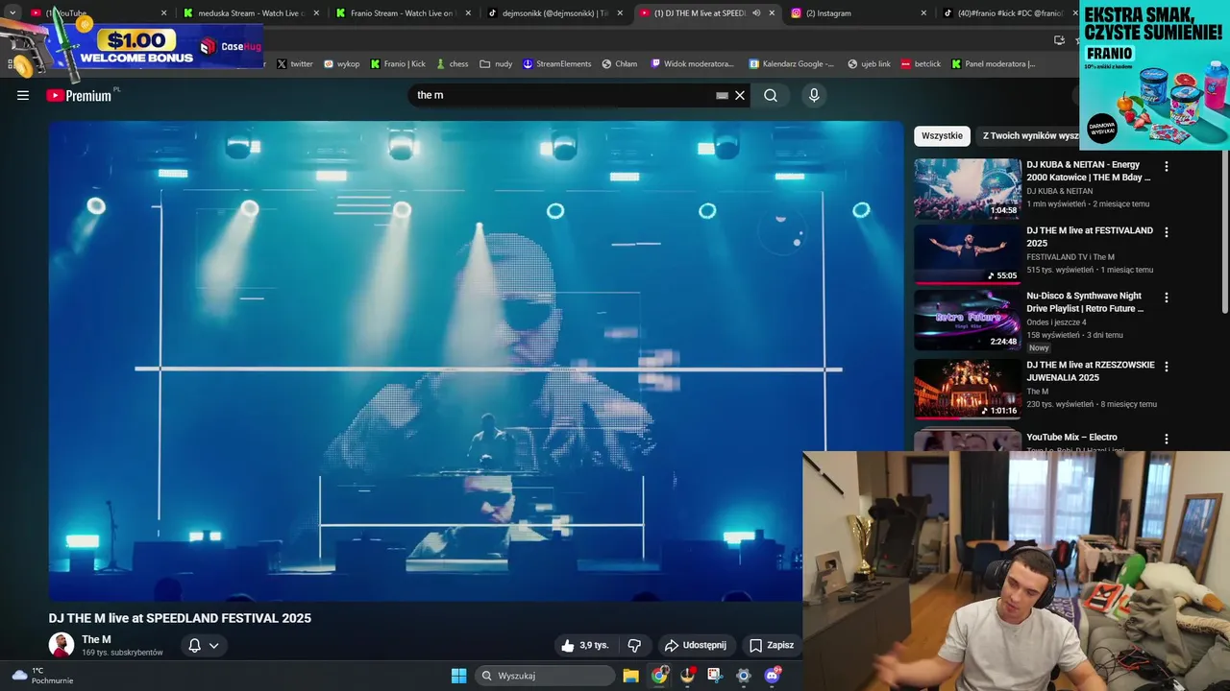Open the Snipping Tool taskbar icon
Viewport: 1230px width, 691px height.
[715, 676]
